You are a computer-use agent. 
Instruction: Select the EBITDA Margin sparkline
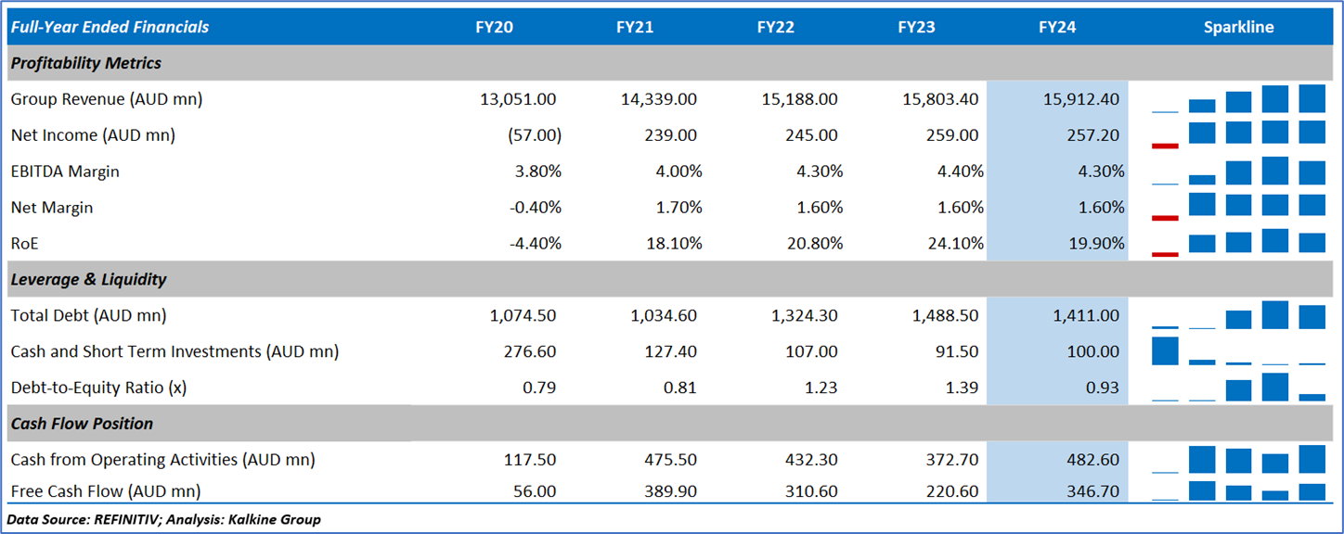tap(1238, 172)
